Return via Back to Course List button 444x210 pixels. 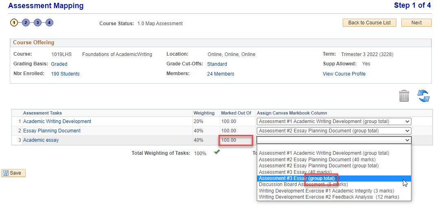tap(369, 23)
